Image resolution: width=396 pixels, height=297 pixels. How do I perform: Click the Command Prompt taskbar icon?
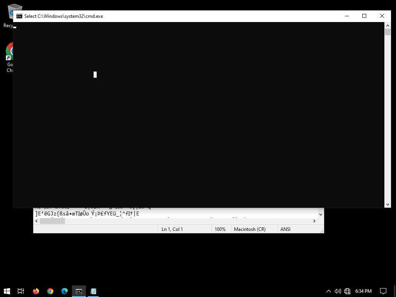pyautogui.click(x=79, y=291)
